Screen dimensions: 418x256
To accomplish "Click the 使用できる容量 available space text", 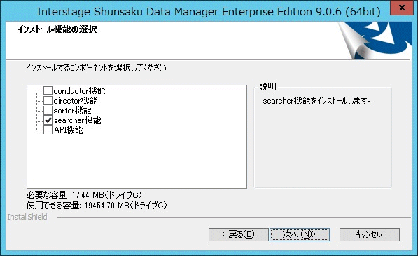I will click(x=97, y=205).
